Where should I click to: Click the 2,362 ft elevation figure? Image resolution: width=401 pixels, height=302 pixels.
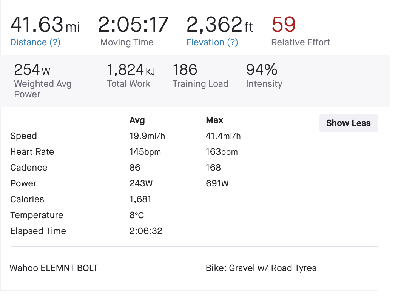[220, 25]
